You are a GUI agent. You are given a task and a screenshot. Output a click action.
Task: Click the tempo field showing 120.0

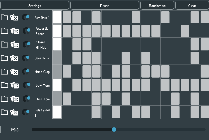pos(14,130)
